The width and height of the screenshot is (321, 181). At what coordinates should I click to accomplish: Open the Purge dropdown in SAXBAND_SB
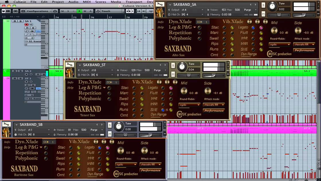97,130
